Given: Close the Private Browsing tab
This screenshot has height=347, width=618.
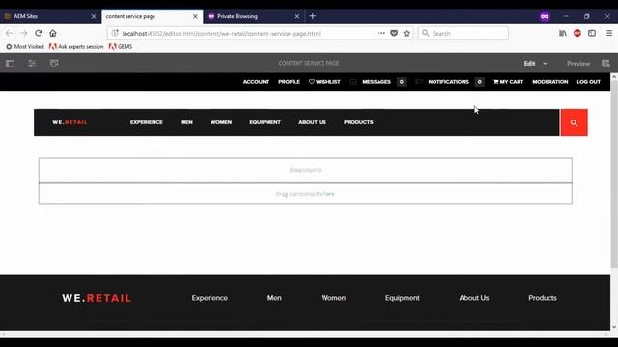Looking at the screenshot, I should [x=297, y=16].
